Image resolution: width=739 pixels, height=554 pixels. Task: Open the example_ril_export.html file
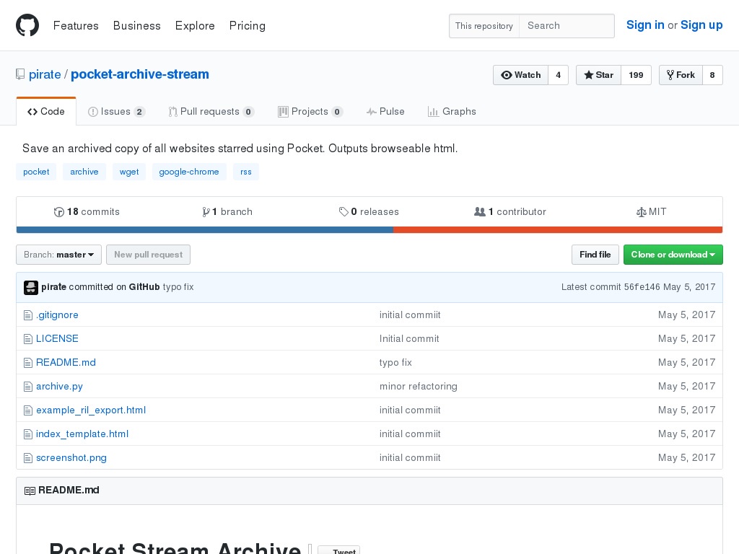[x=91, y=410]
